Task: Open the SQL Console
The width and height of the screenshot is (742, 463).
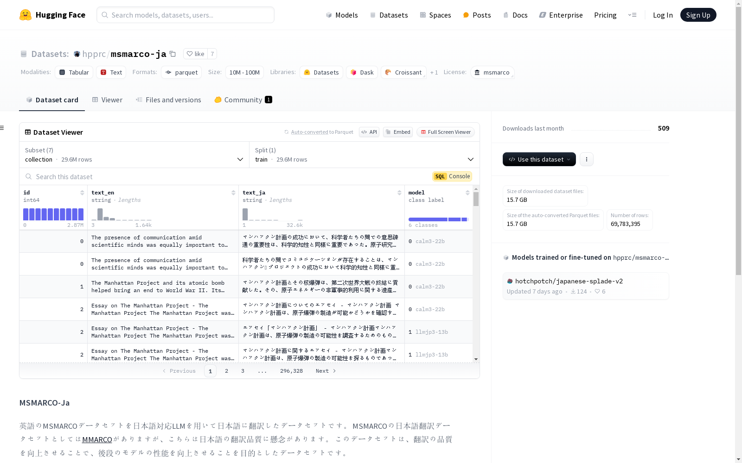Action: [x=452, y=176]
